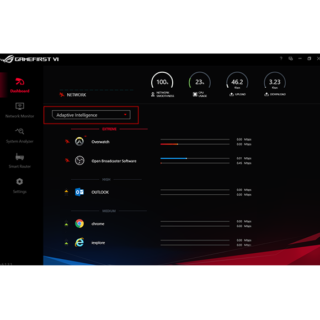Image resolution: width=320 pixels, height=320 pixels.
Task: Open the System Analyzer page
Action: pyautogui.click(x=20, y=136)
